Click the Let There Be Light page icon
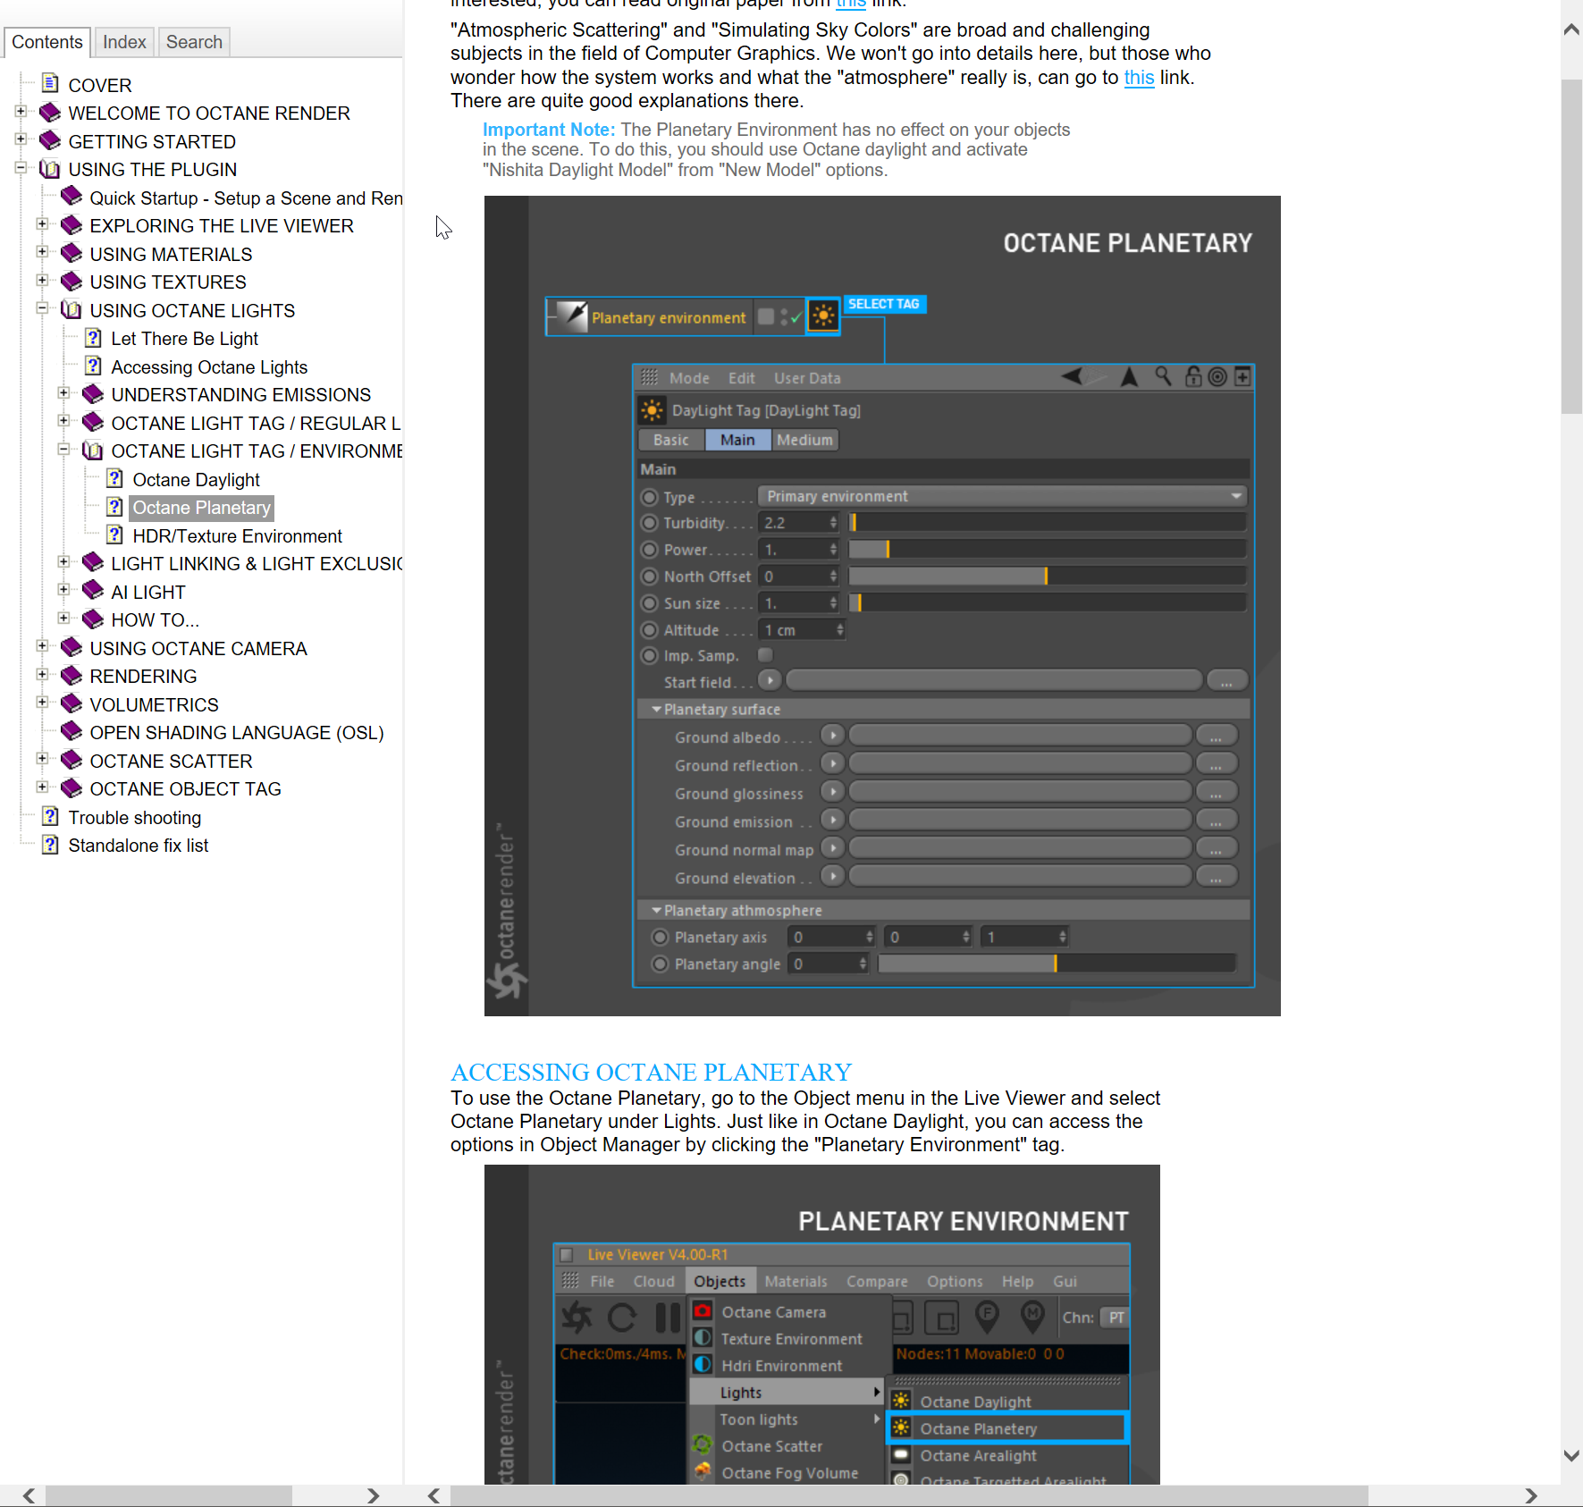The width and height of the screenshot is (1583, 1507). click(93, 338)
